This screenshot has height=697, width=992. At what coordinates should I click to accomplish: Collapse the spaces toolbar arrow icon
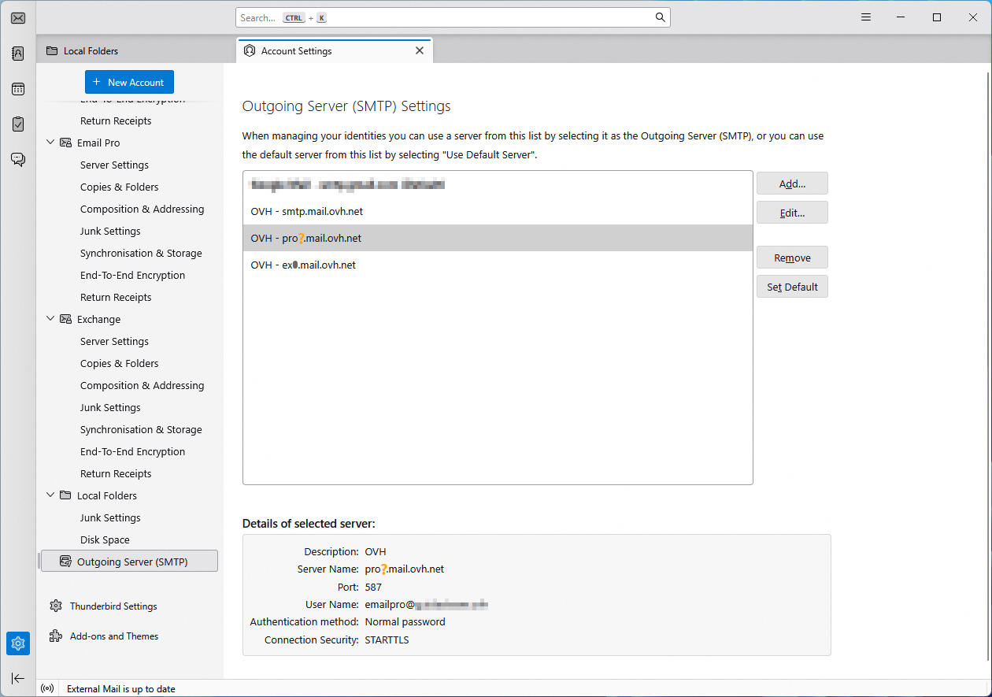18,678
